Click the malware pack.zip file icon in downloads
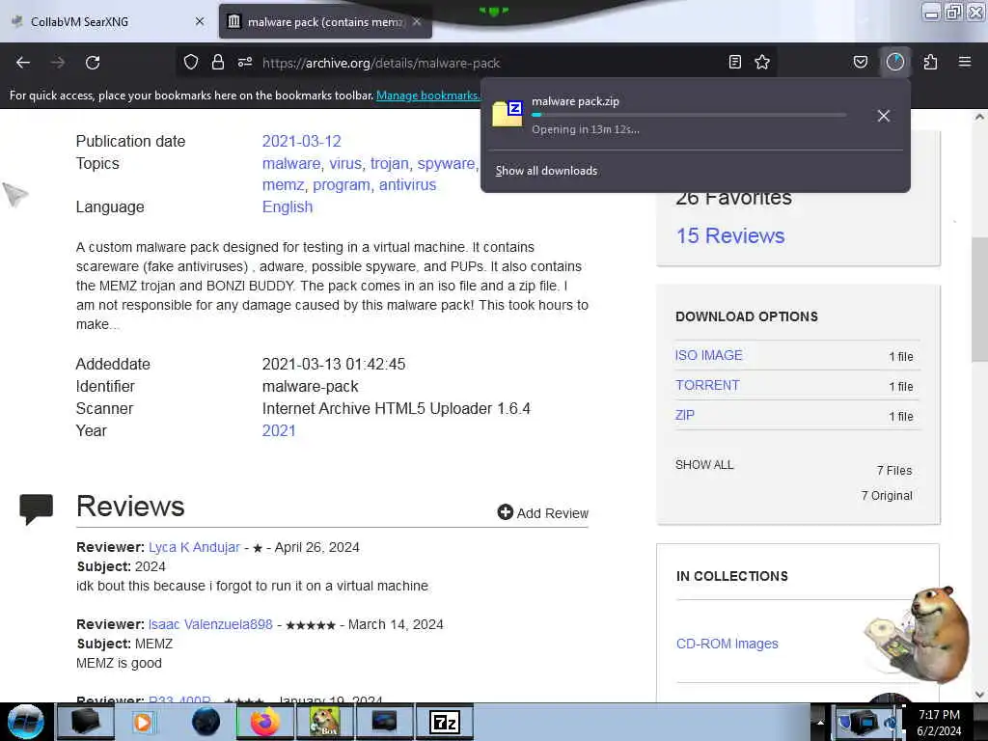Screen dimensions: 988x741 [x=508, y=114]
